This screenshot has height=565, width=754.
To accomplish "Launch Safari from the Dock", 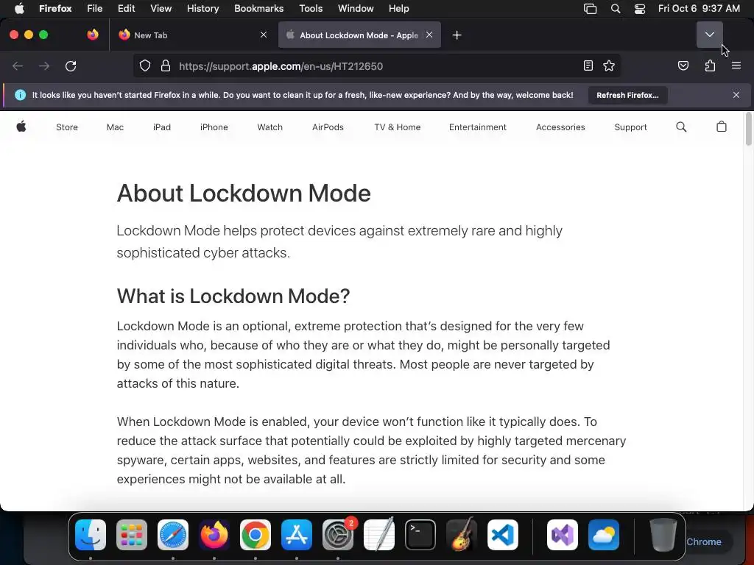I will click(x=173, y=535).
